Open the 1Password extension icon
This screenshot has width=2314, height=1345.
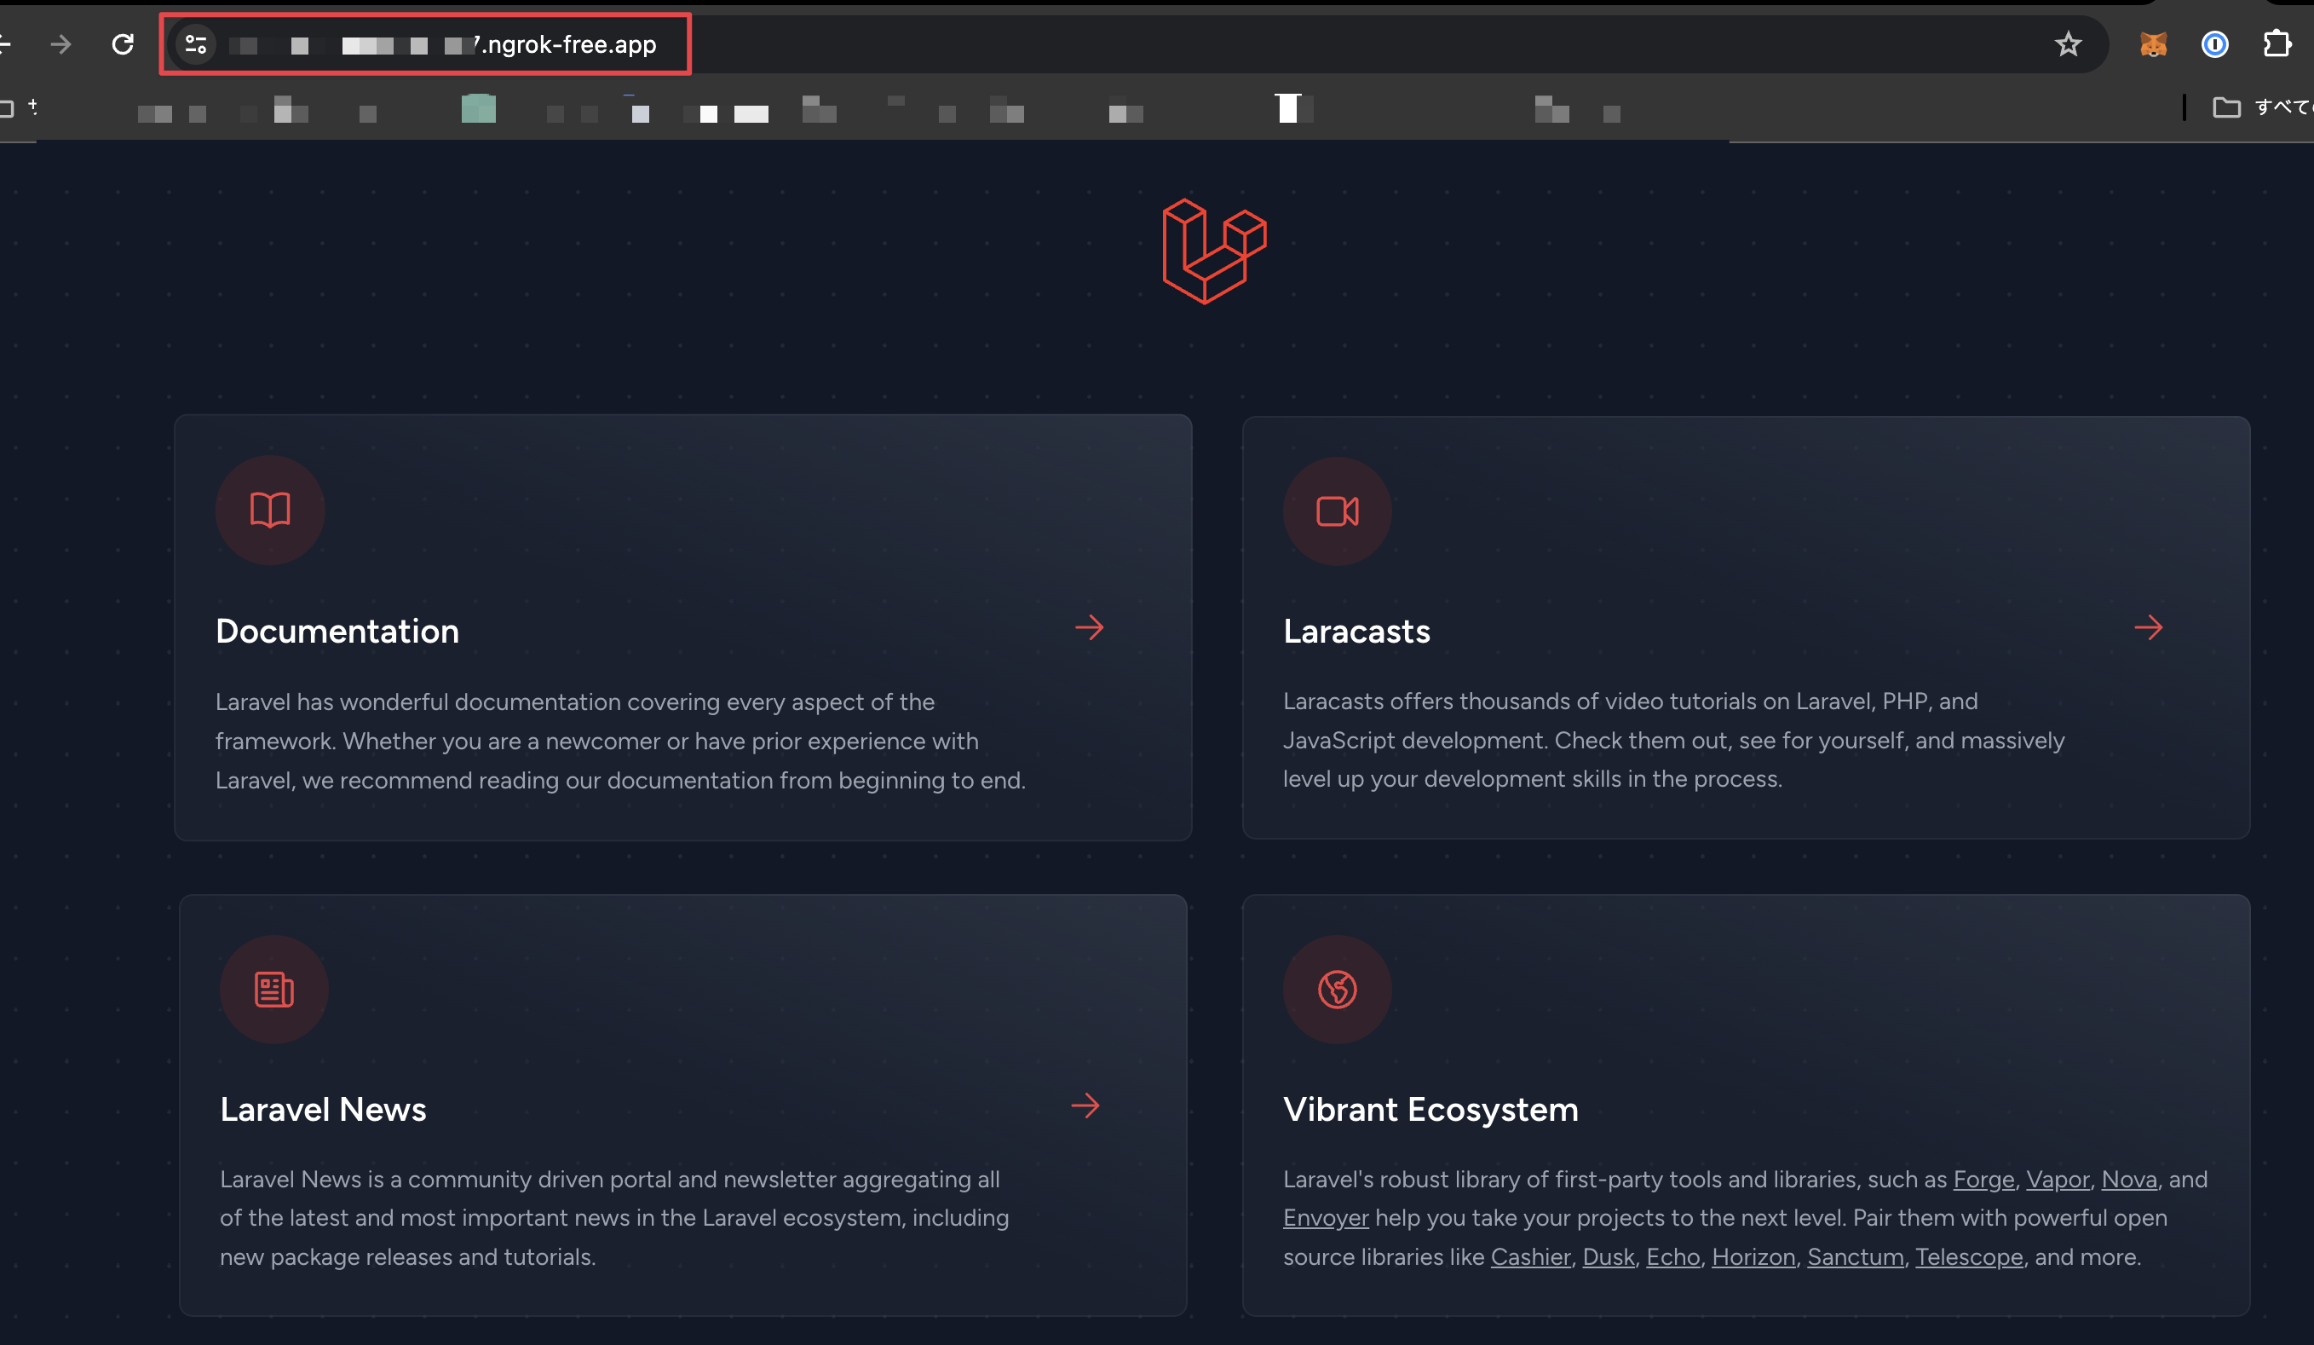(2214, 44)
